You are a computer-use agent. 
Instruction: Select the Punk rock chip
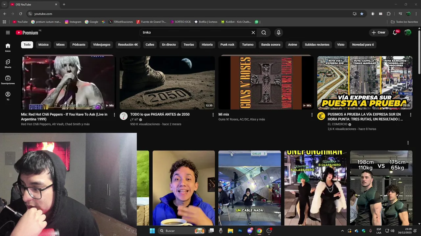(x=227, y=45)
